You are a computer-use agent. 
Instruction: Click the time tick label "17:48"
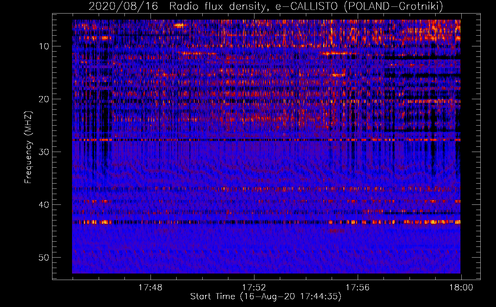tap(150, 288)
